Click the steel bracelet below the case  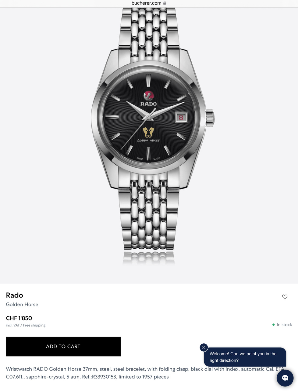pyautogui.click(x=149, y=214)
